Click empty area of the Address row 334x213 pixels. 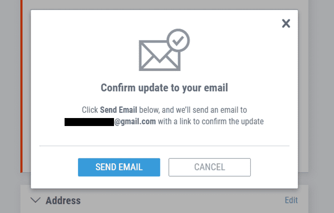coord(178,201)
